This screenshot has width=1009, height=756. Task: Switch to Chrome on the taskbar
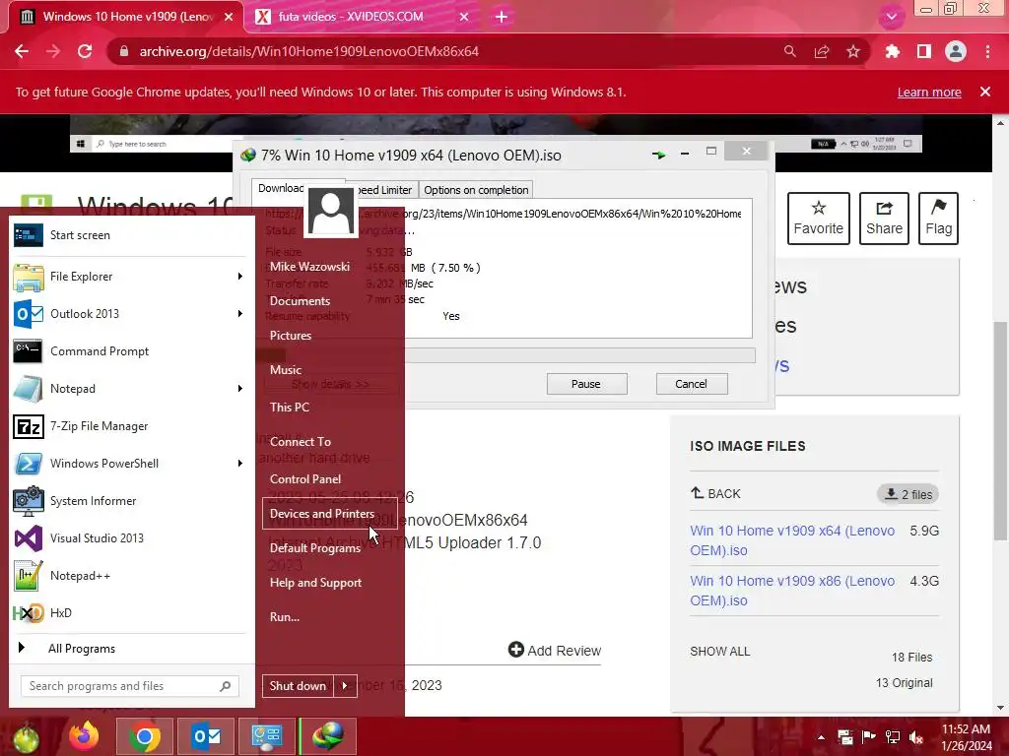point(145,736)
